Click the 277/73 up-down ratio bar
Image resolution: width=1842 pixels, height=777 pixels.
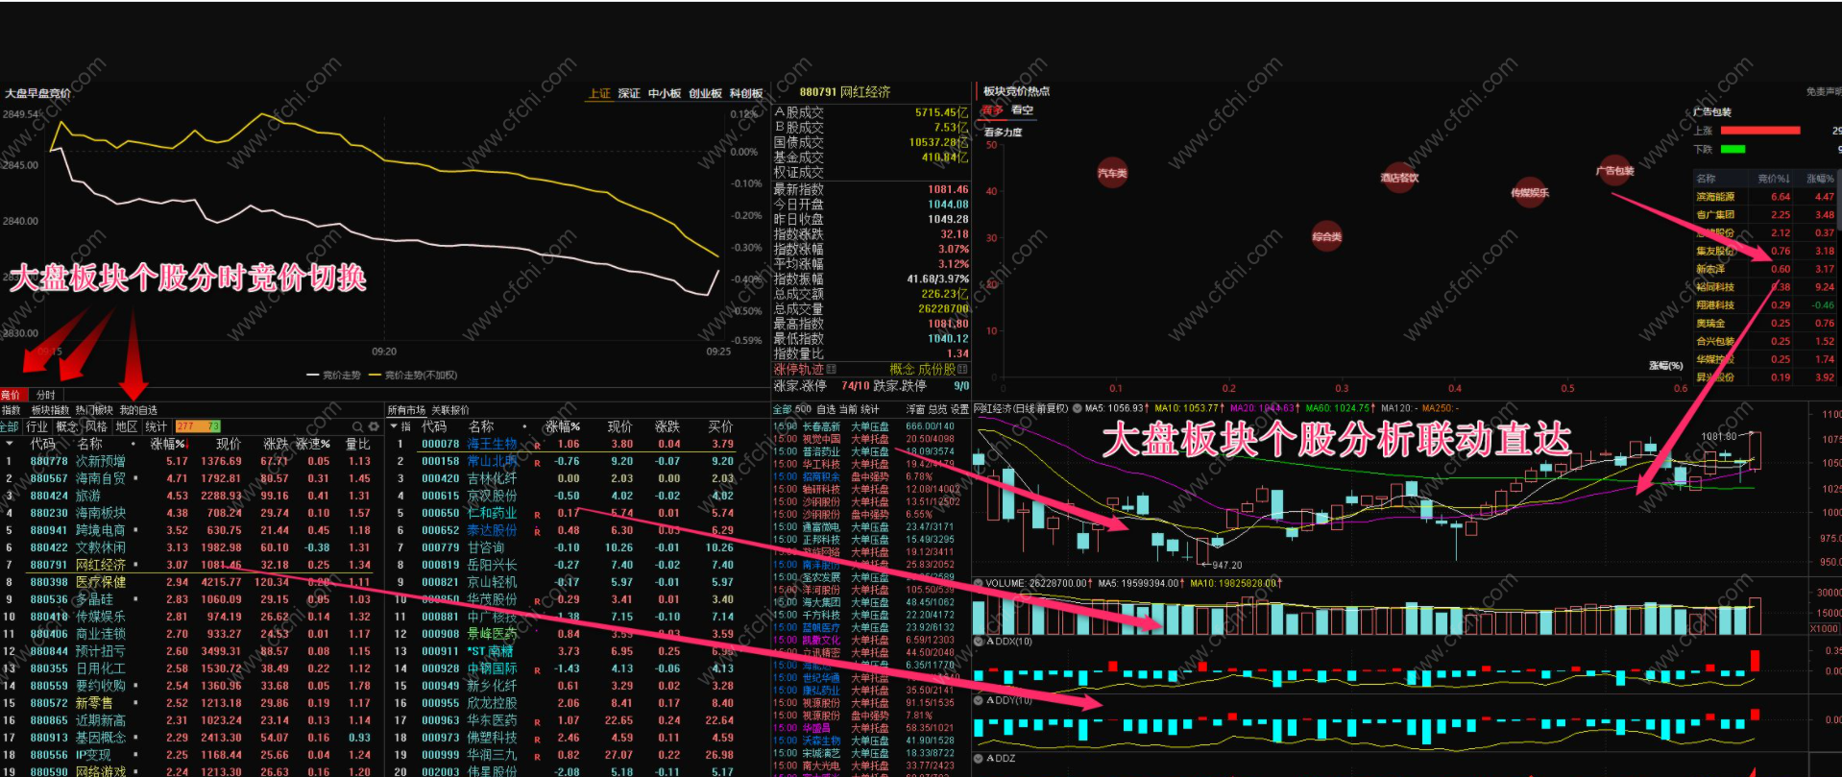point(198,426)
